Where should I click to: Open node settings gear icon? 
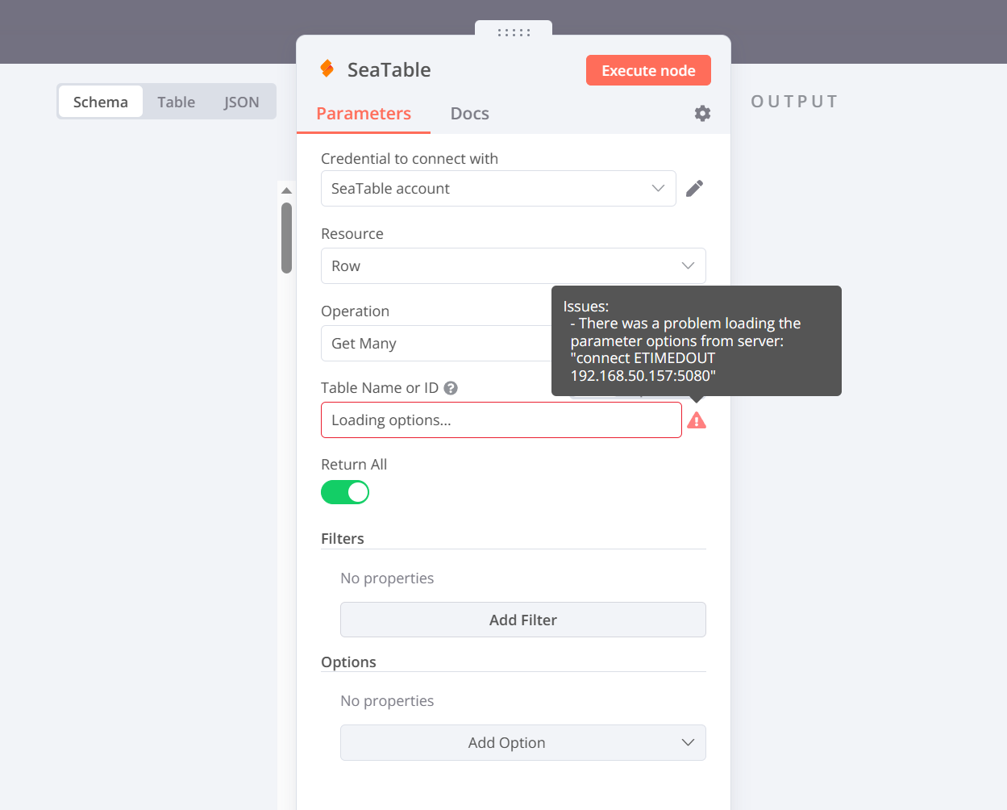click(x=702, y=114)
